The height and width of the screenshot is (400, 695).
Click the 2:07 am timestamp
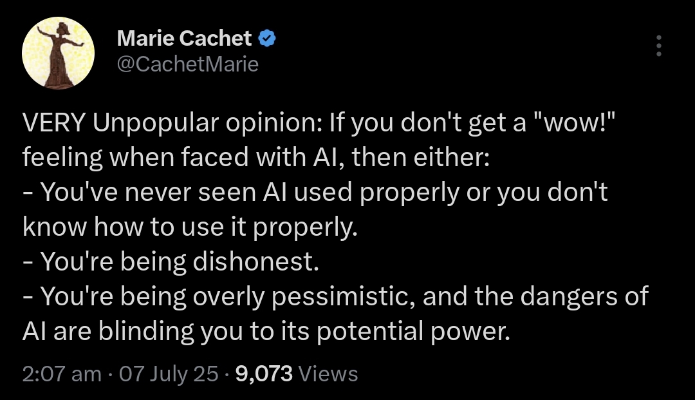62,374
